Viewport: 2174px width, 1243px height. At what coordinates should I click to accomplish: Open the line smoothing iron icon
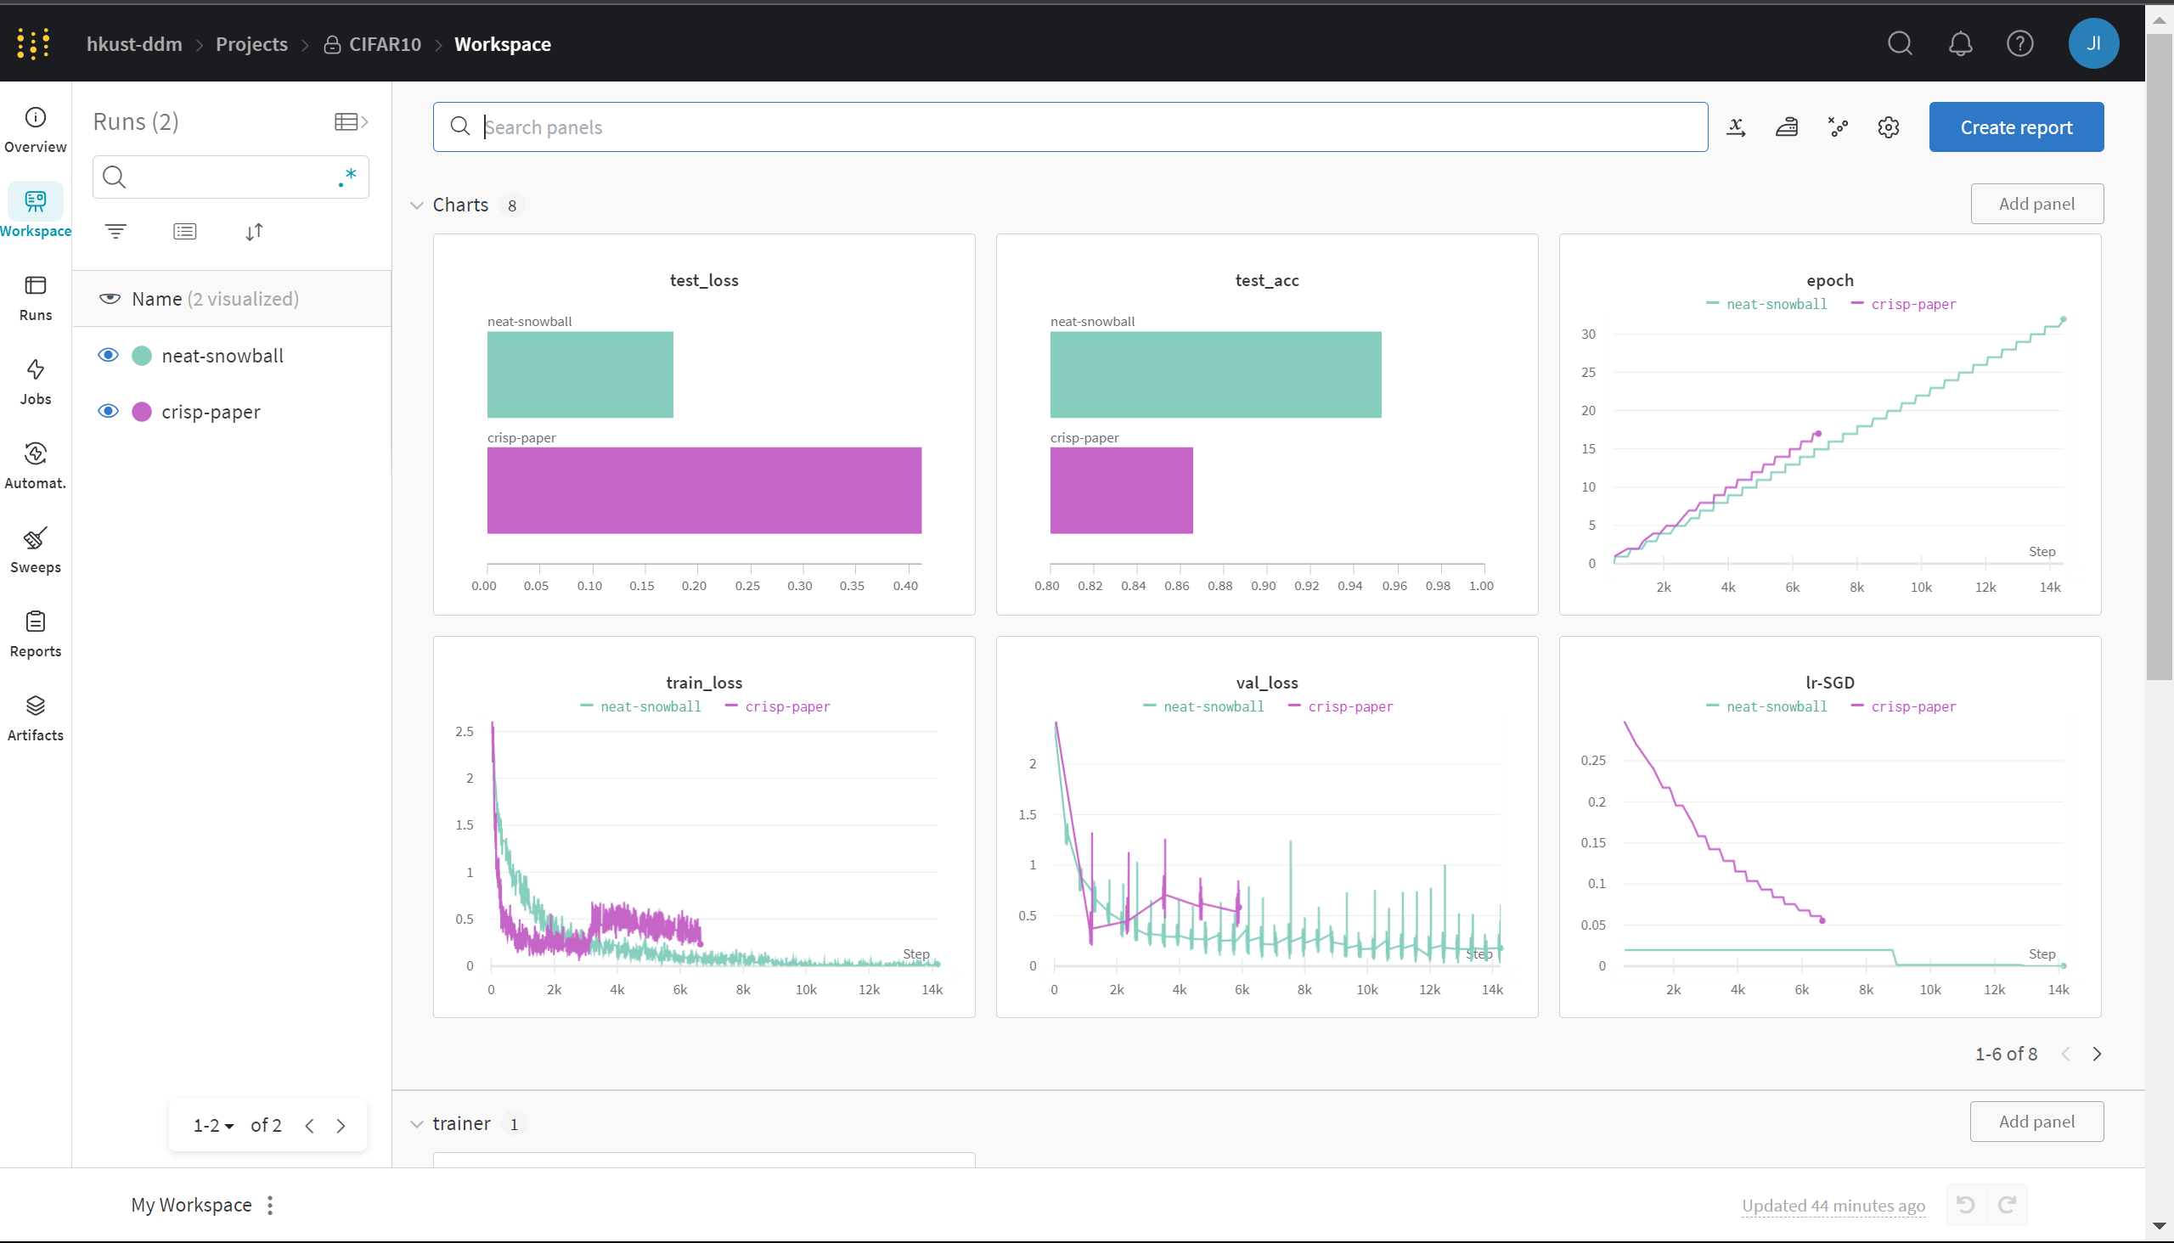tap(1787, 127)
